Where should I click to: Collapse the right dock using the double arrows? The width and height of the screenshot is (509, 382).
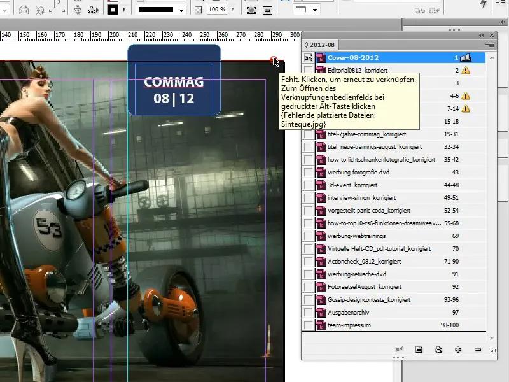(x=503, y=22)
